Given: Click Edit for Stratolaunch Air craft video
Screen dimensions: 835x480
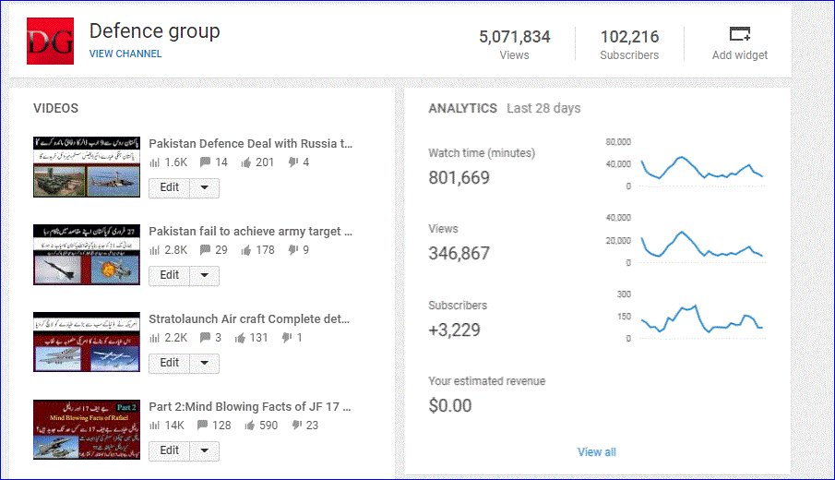Looking at the screenshot, I should click(170, 363).
